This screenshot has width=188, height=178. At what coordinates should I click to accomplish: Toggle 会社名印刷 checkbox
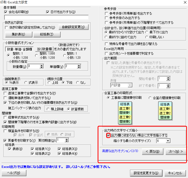pos(6,12)
